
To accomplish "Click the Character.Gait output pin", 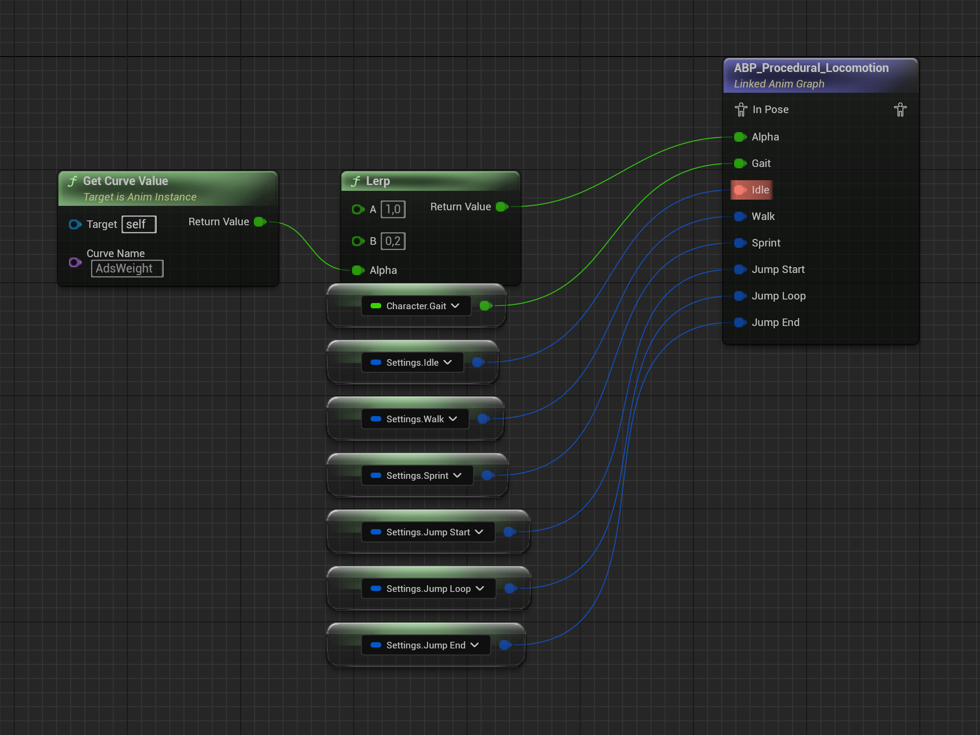I will tap(486, 306).
